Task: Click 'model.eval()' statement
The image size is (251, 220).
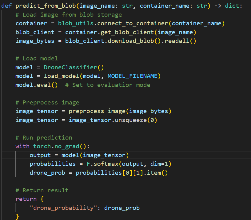Action: 37,85
